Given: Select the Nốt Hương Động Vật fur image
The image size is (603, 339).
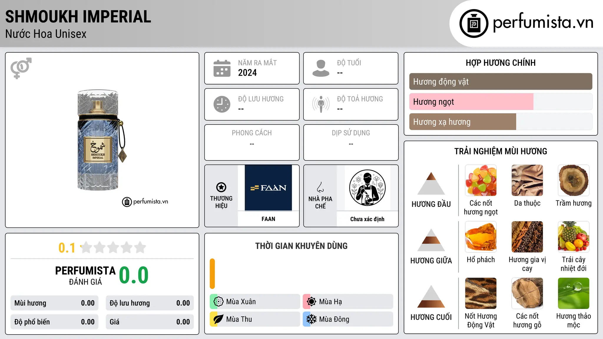Looking at the screenshot, I should (x=481, y=293).
